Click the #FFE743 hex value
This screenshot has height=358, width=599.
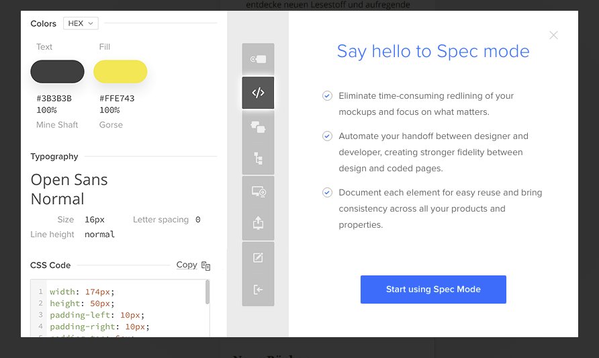117,99
